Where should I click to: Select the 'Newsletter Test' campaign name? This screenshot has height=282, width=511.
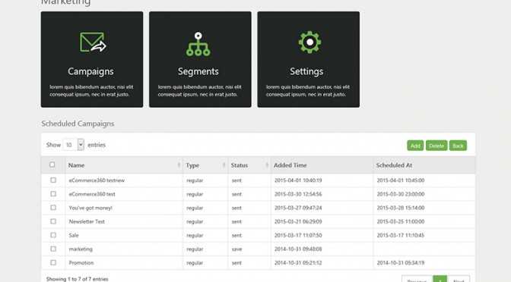87,221
